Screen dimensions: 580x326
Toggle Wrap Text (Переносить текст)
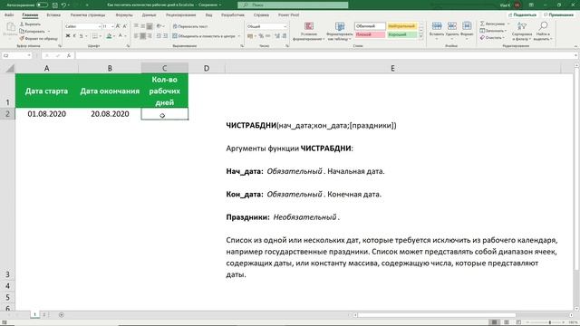tap(190, 26)
